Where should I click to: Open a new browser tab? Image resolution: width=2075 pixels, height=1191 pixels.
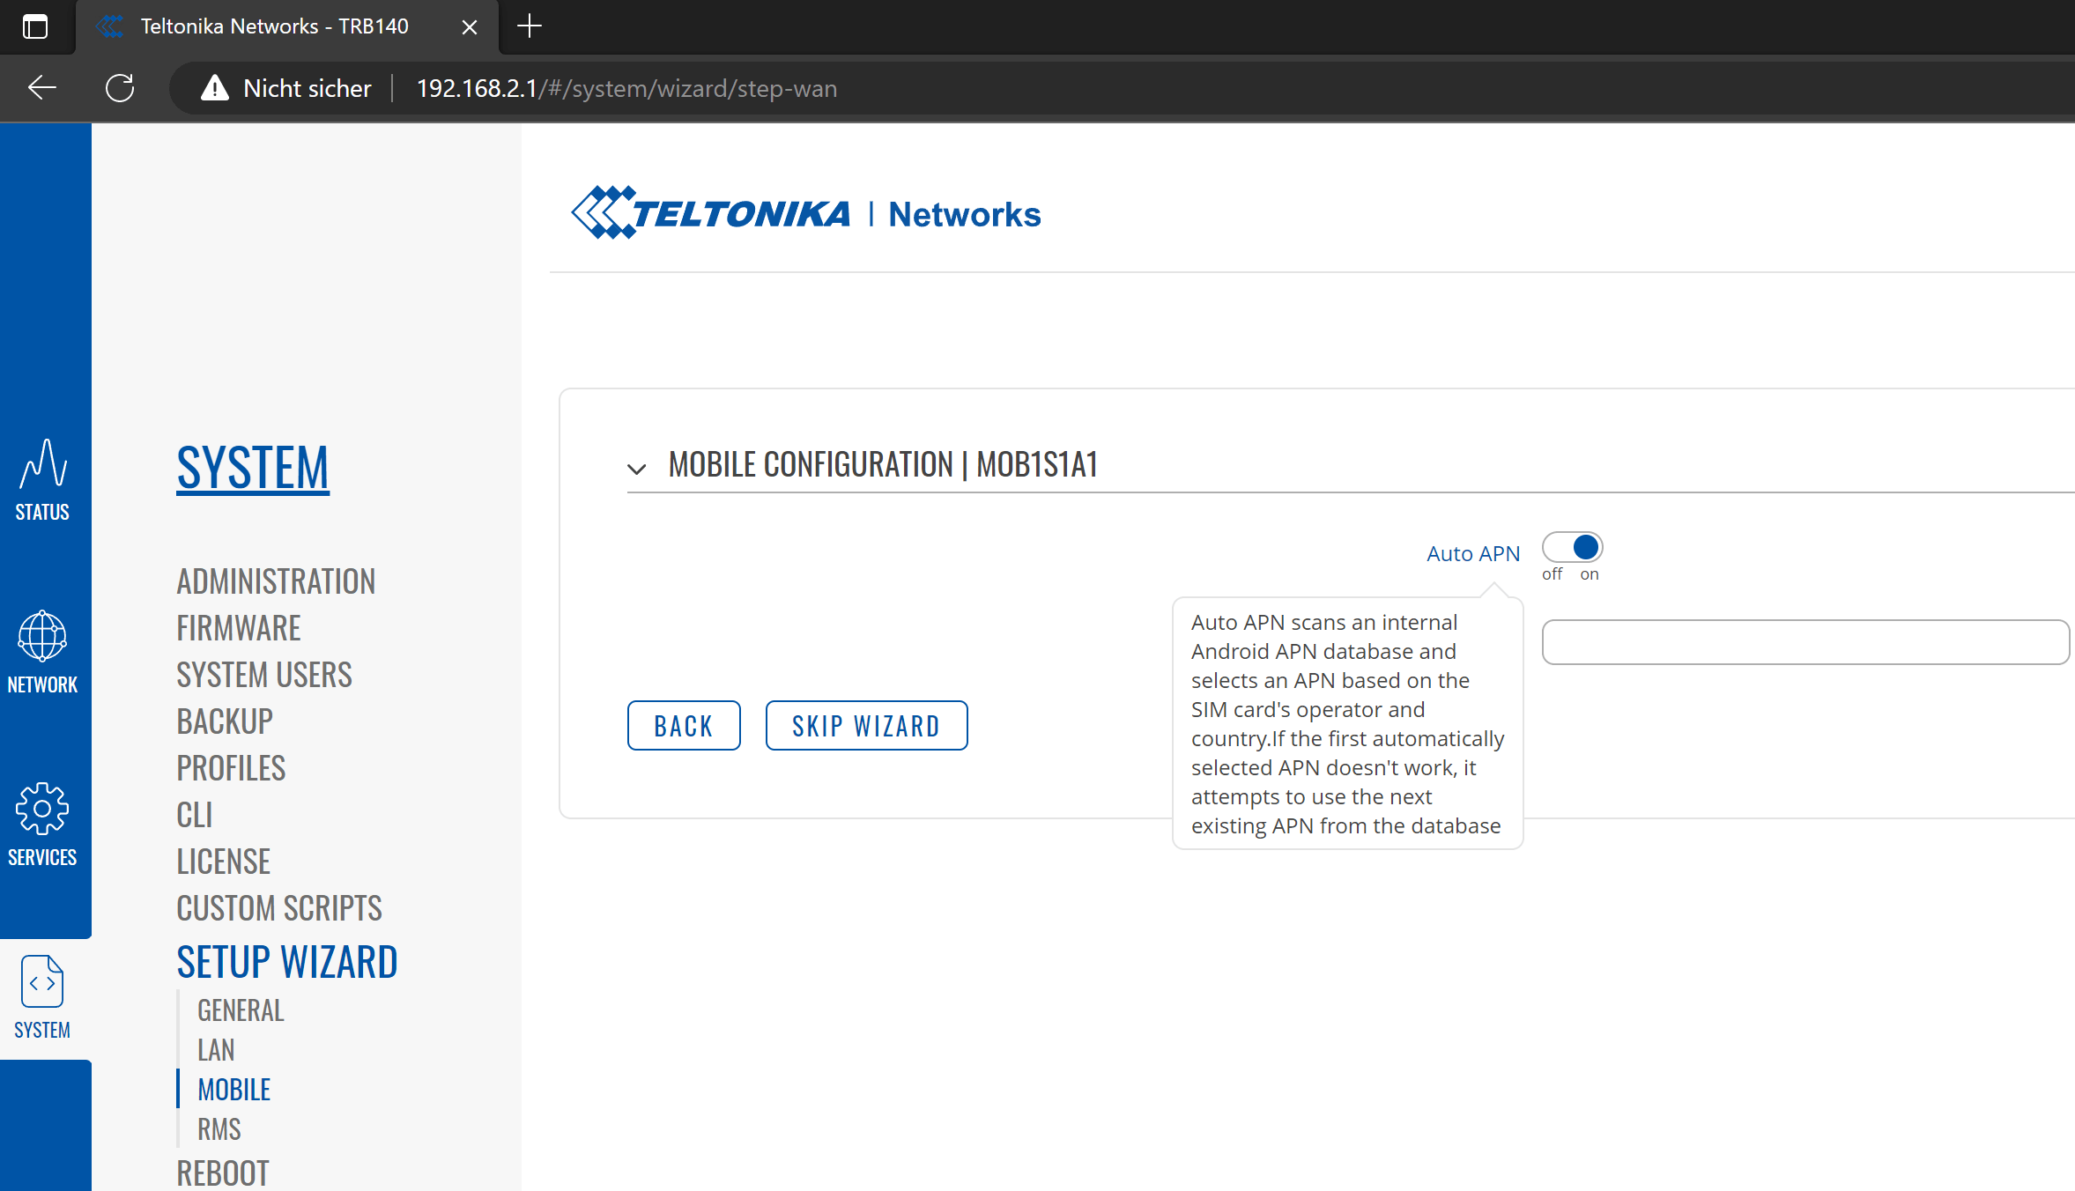pyautogui.click(x=529, y=26)
